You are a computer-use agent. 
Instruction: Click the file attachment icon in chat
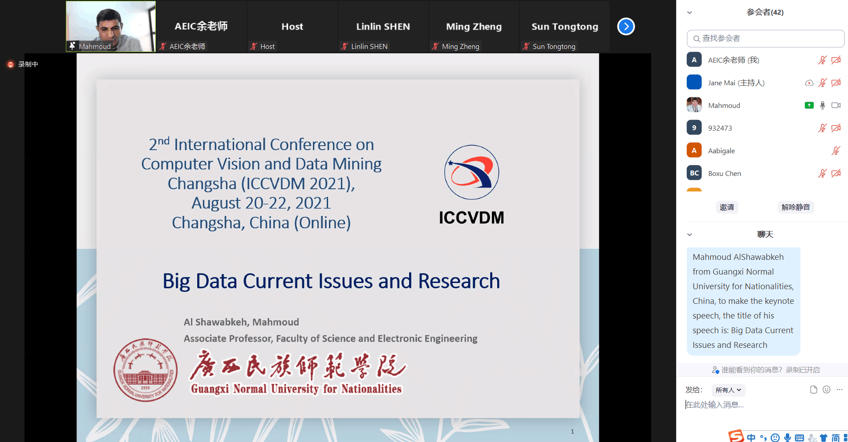(813, 390)
